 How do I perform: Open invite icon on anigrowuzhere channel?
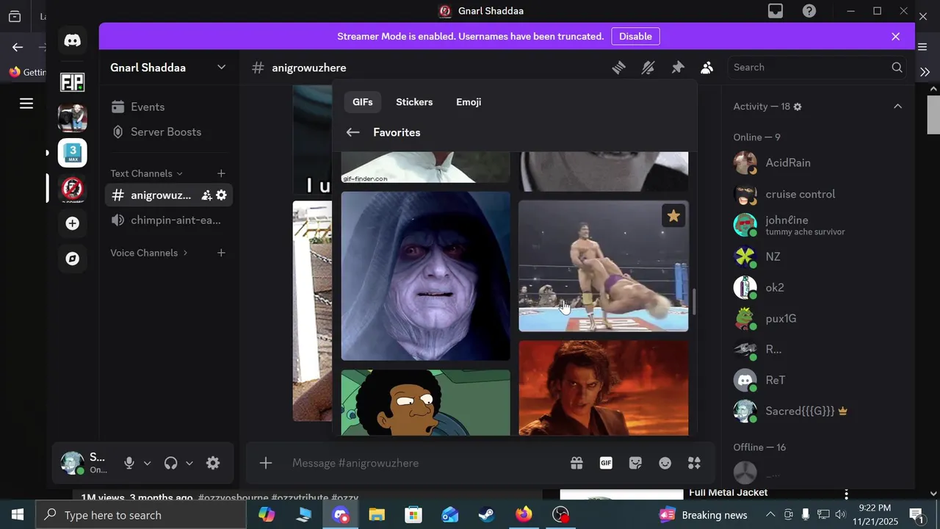tap(206, 195)
